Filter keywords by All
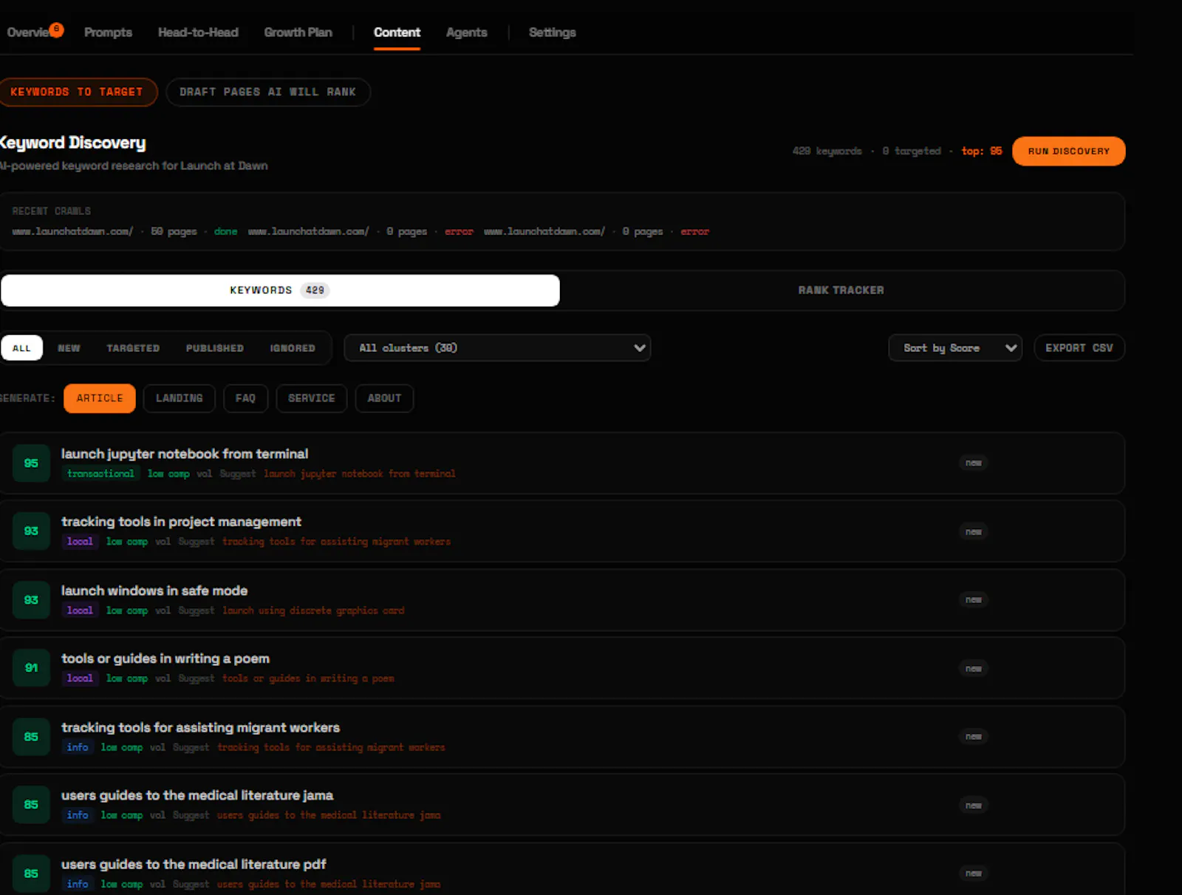Screen dimensions: 1182x895 pyautogui.click(x=22, y=348)
